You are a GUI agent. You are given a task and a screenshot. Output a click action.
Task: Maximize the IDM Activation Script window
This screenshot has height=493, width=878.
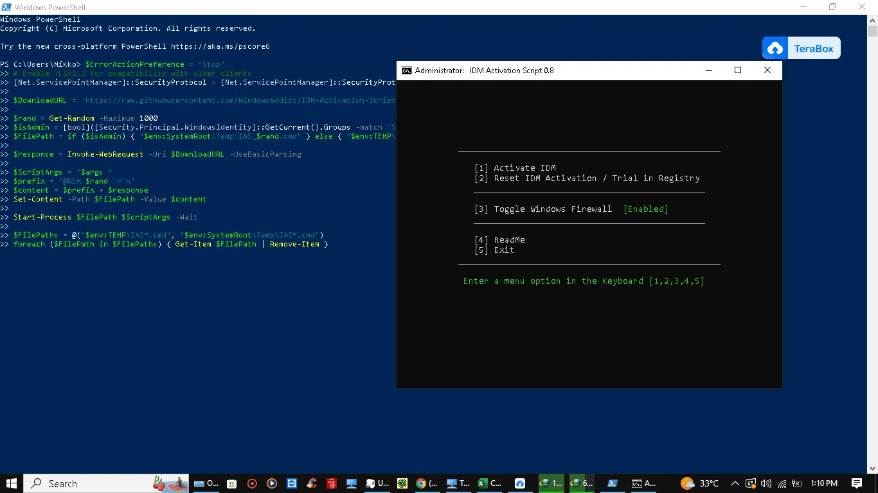tap(738, 71)
